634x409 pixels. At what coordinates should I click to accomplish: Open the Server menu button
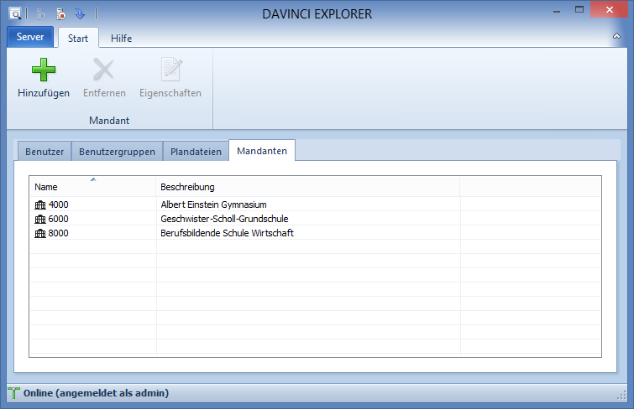(30, 37)
